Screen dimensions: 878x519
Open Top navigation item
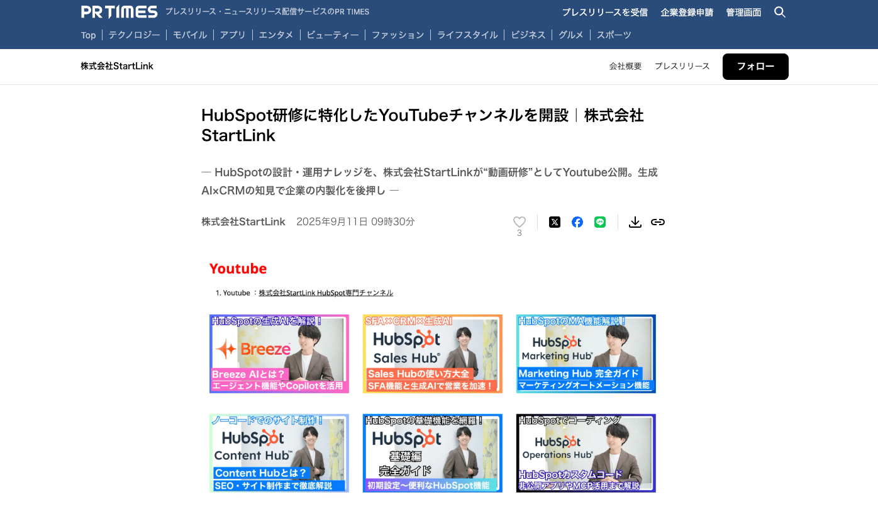click(88, 35)
